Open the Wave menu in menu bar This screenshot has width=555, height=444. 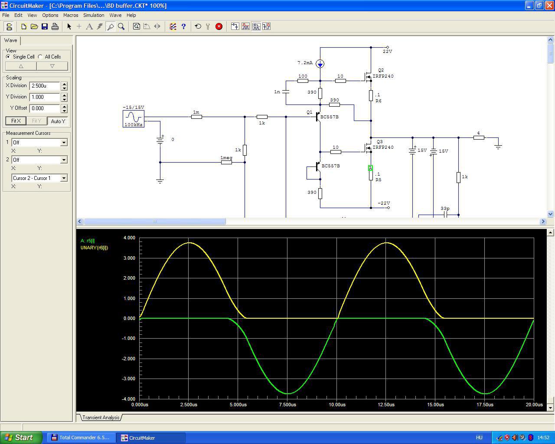[x=115, y=15]
